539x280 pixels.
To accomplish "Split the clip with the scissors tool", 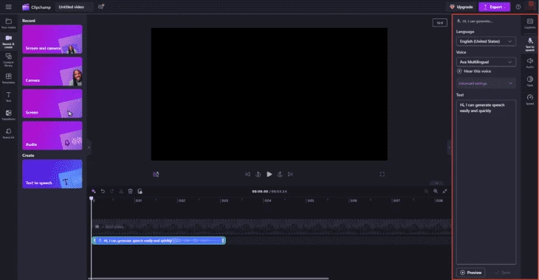I will (121, 191).
